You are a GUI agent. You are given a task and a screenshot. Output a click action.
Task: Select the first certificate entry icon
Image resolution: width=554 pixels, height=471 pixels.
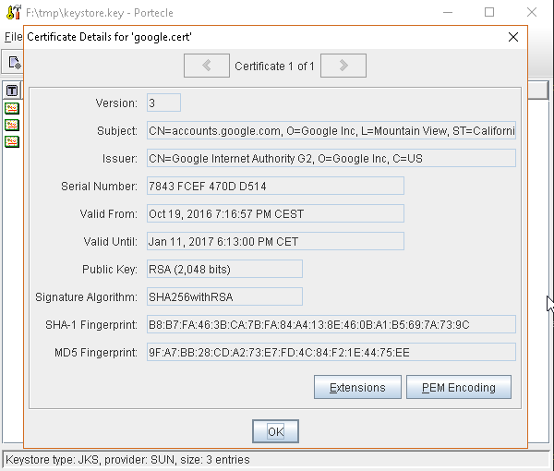pyautogui.click(x=12, y=108)
